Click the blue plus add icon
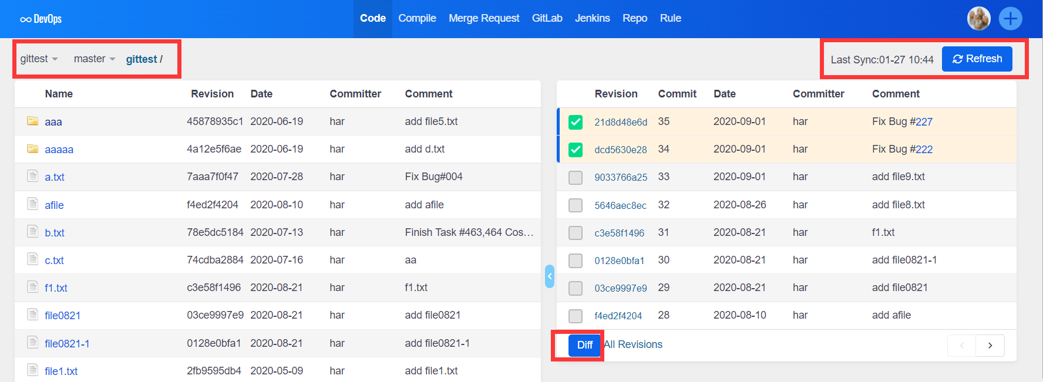This screenshot has width=1043, height=382. (x=1010, y=19)
